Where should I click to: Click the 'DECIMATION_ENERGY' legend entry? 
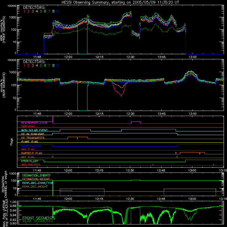(x=36, y=175)
